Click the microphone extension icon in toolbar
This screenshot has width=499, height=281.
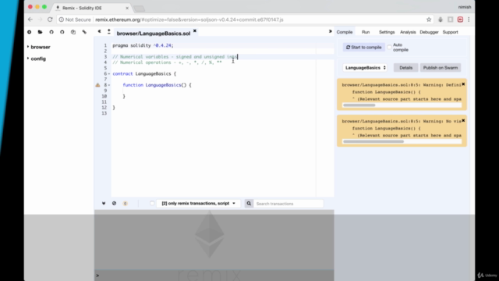click(441, 20)
